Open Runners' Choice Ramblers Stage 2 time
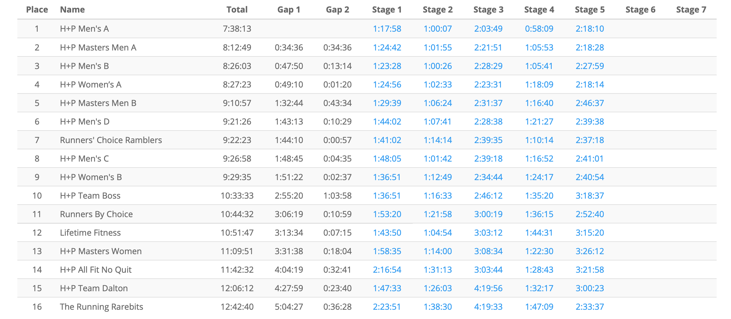 438,140
